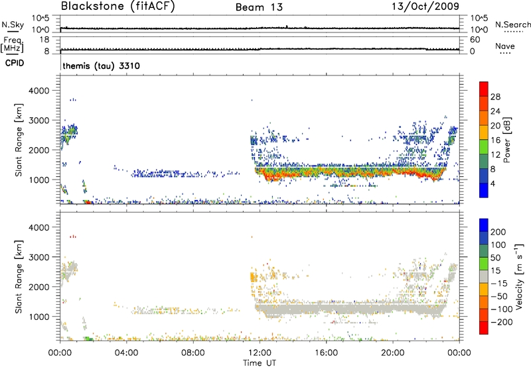
Task: Select the 12–16 dB light green Power segment
Action: tap(484, 146)
